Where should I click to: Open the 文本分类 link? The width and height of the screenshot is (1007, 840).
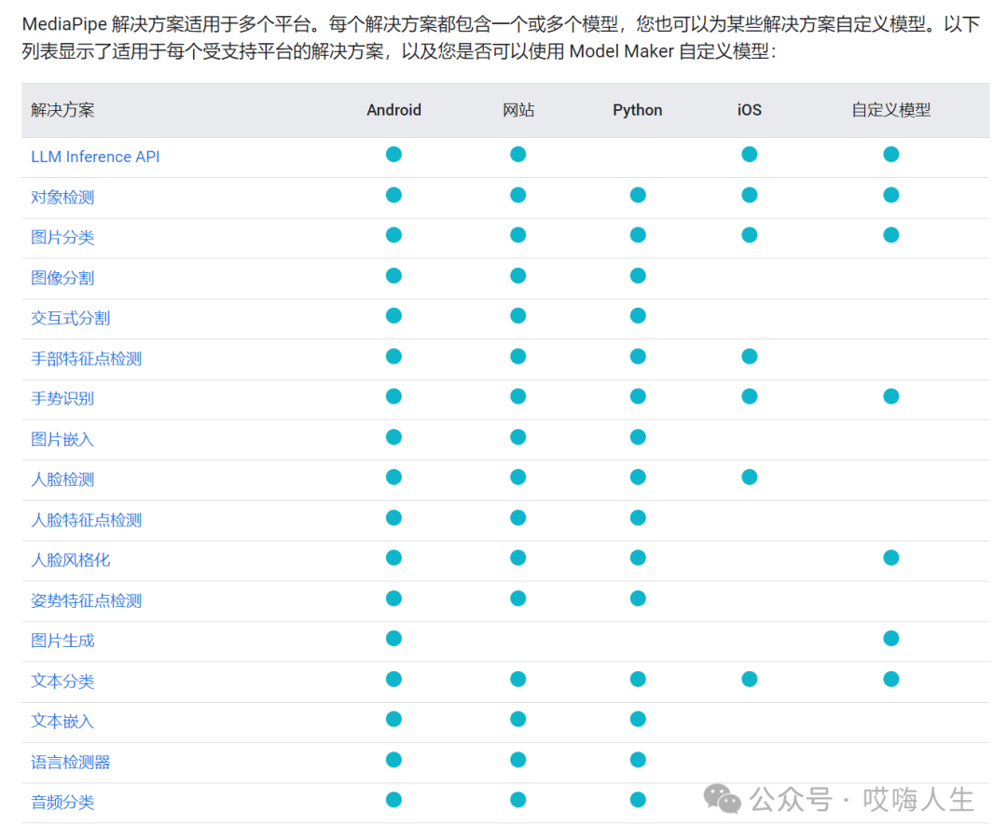pyautogui.click(x=62, y=682)
